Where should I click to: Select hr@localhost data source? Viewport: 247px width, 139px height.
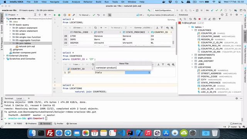tap(189, 23)
